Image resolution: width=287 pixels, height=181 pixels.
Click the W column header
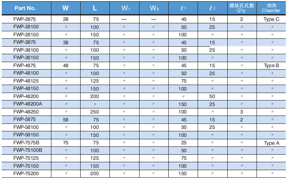[66, 8]
